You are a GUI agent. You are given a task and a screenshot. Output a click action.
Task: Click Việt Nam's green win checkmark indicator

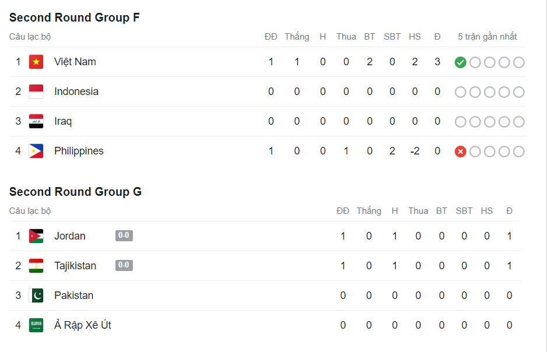tap(461, 62)
